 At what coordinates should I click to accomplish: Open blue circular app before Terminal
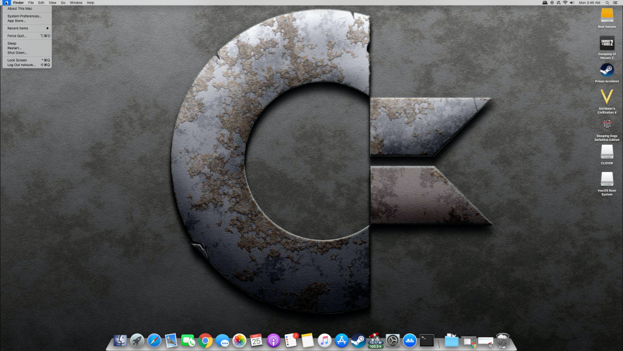(410, 340)
